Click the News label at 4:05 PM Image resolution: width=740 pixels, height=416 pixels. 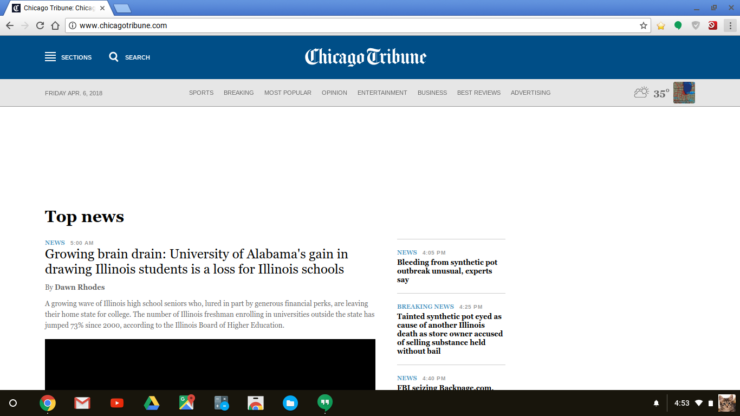pyautogui.click(x=407, y=252)
